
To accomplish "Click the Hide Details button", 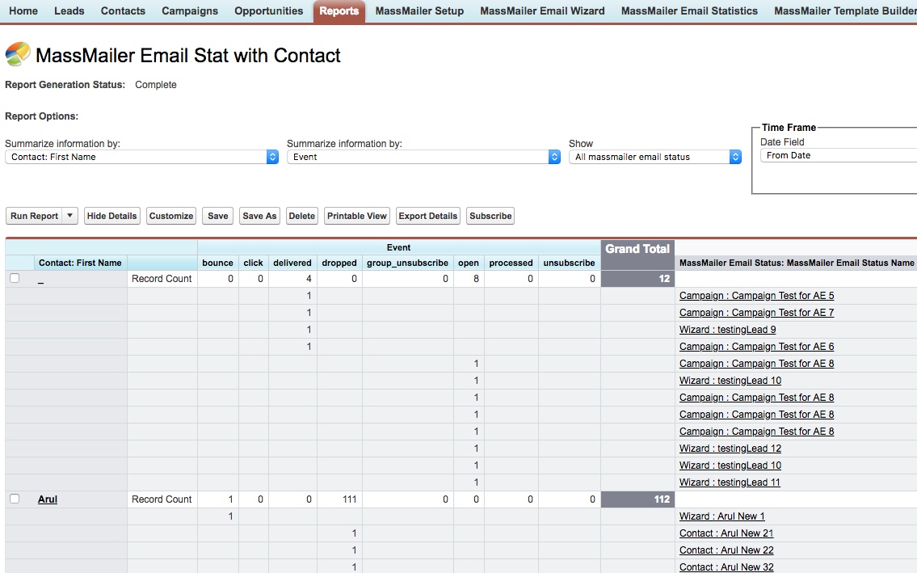I will [x=111, y=216].
